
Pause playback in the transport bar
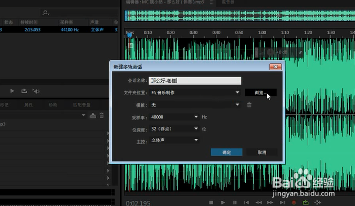(235, 202)
